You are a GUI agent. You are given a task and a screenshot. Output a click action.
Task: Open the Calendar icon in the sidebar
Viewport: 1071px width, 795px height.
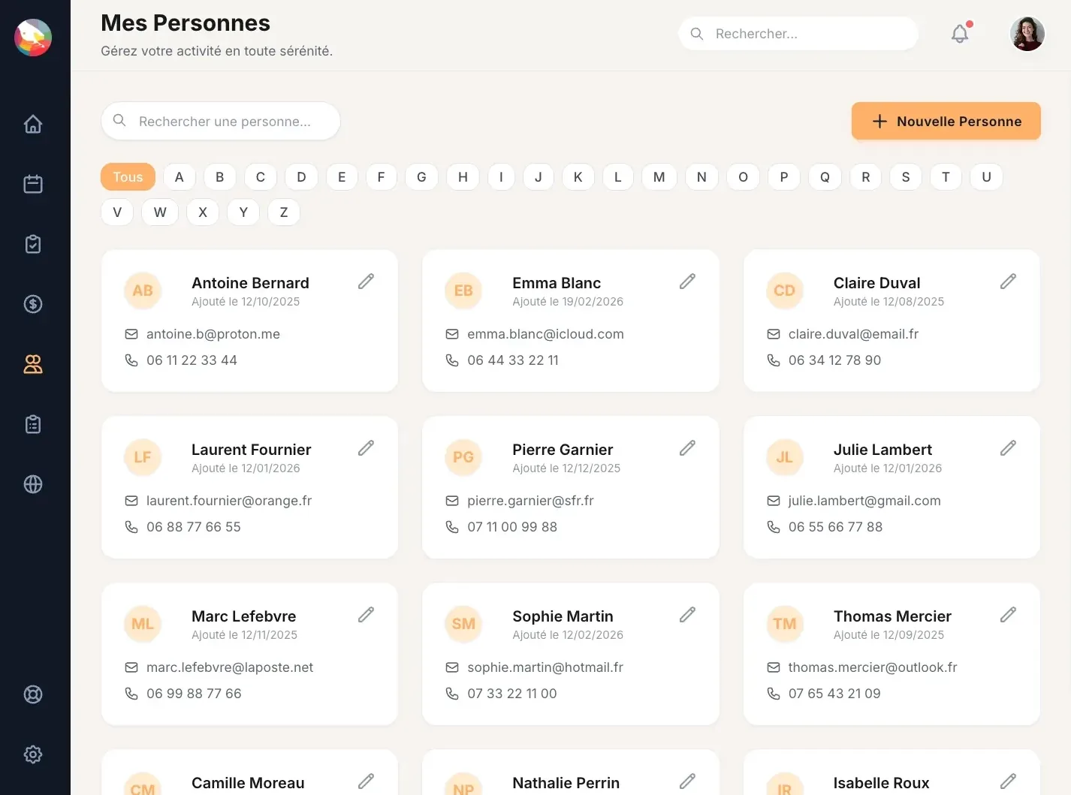tap(33, 183)
